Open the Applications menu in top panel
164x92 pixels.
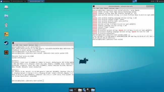5,1
